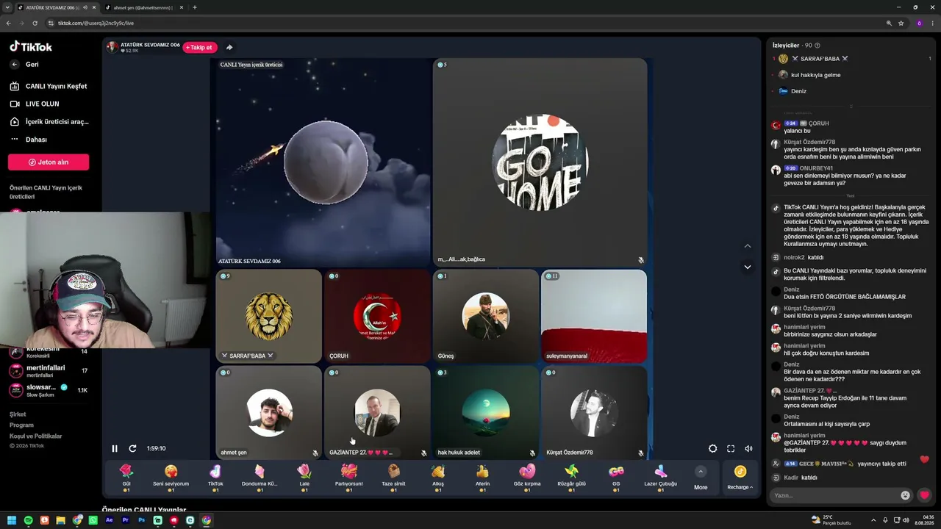Send the Dondurma ice cream gift
Screen dimensions: 941x529
[260, 477]
